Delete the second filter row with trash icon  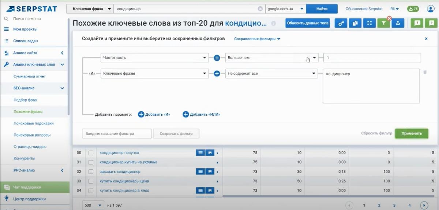pos(425,72)
